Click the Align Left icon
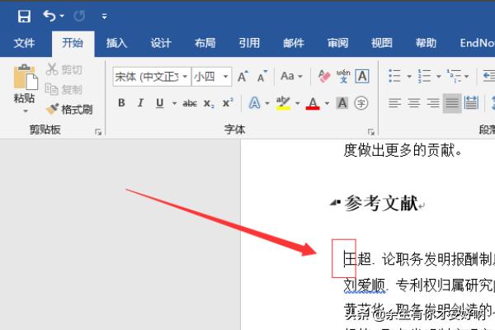 coord(394,103)
